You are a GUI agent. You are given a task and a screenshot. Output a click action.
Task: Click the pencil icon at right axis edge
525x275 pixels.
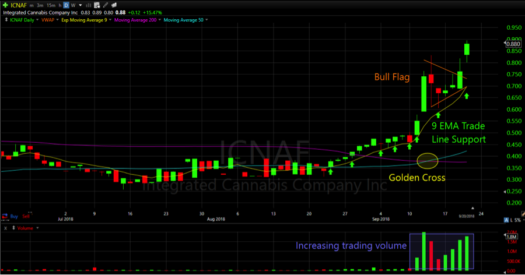point(523,213)
